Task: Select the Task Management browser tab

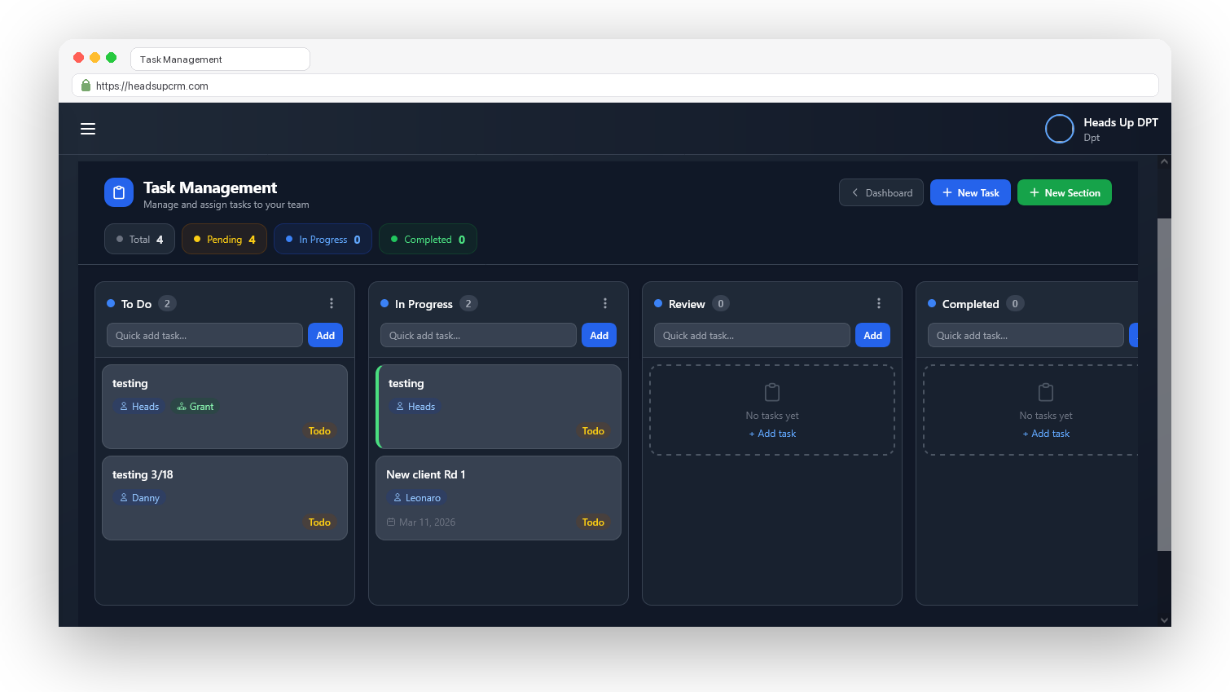Action: 220,60
